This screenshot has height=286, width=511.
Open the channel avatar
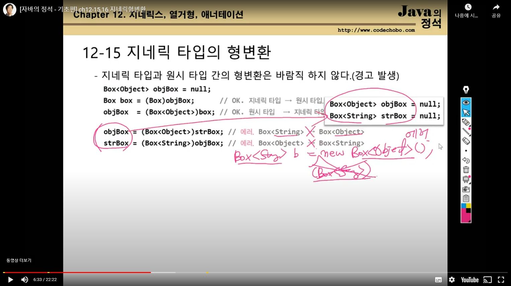click(x=10, y=10)
